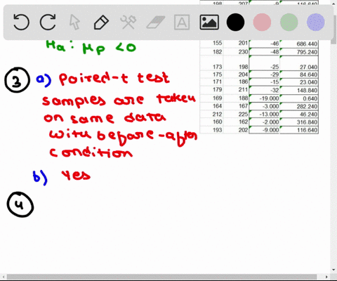Select table cell -48
Image resolution: width=337 pixels, height=281 pixels.
pyautogui.click(x=264, y=51)
